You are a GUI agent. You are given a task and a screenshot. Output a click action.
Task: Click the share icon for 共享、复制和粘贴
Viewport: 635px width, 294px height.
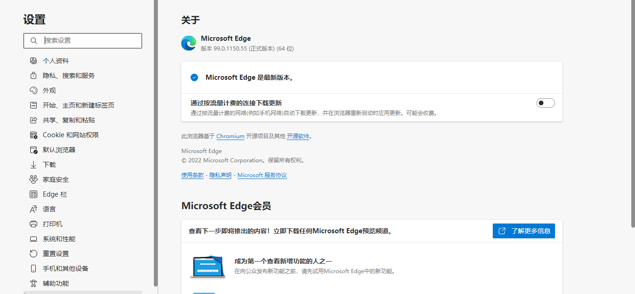pyautogui.click(x=33, y=120)
